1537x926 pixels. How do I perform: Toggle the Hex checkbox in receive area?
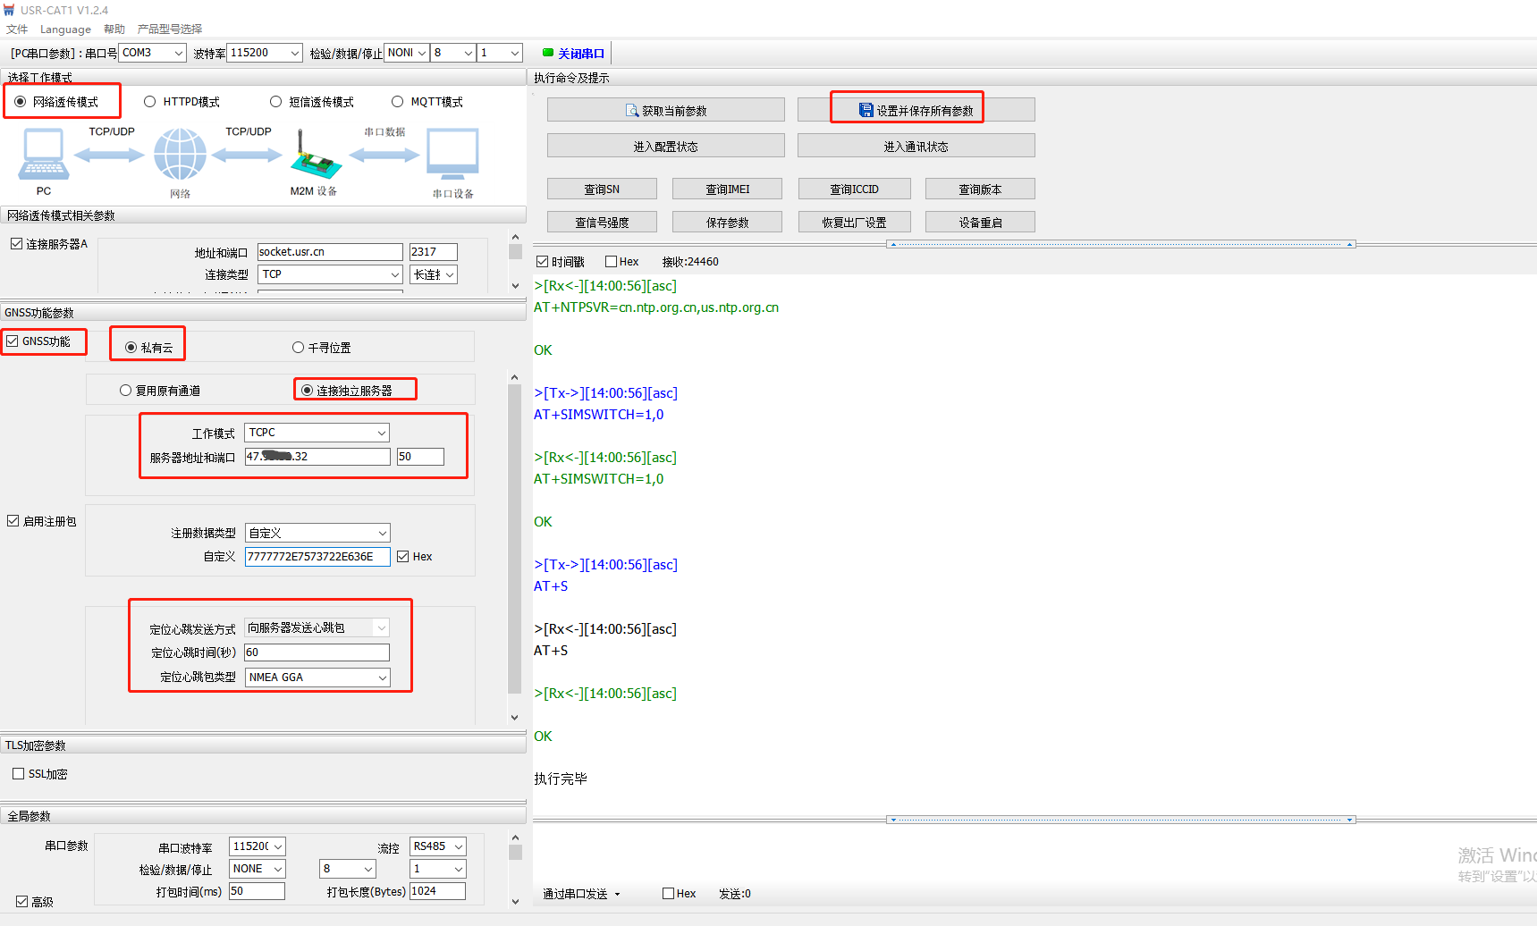pos(612,262)
